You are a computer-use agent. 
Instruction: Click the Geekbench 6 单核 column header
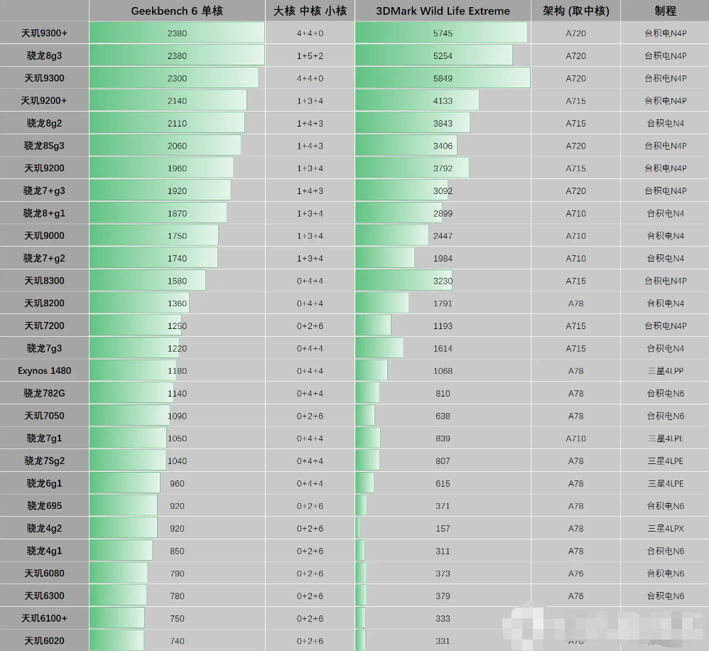(177, 11)
